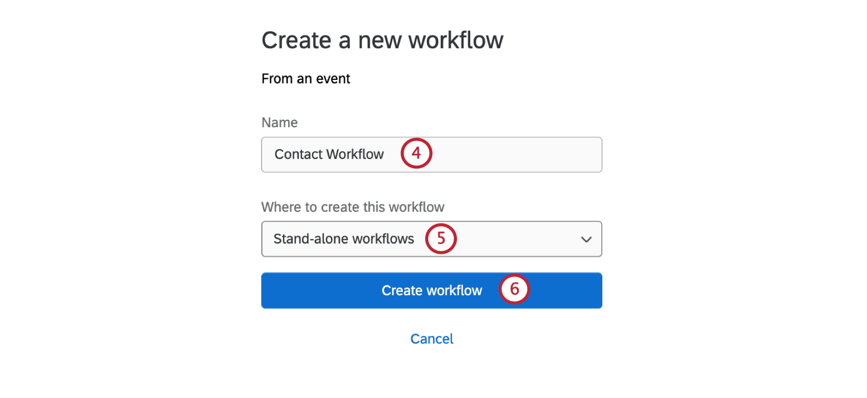Click the callout circle in the location dropdown

pyautogui.click(x=440, y=239)
